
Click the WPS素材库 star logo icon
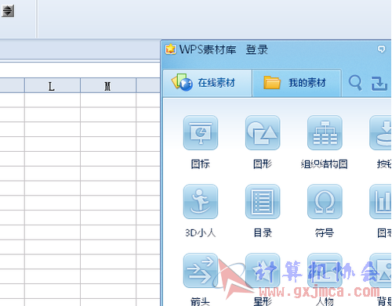170,49
